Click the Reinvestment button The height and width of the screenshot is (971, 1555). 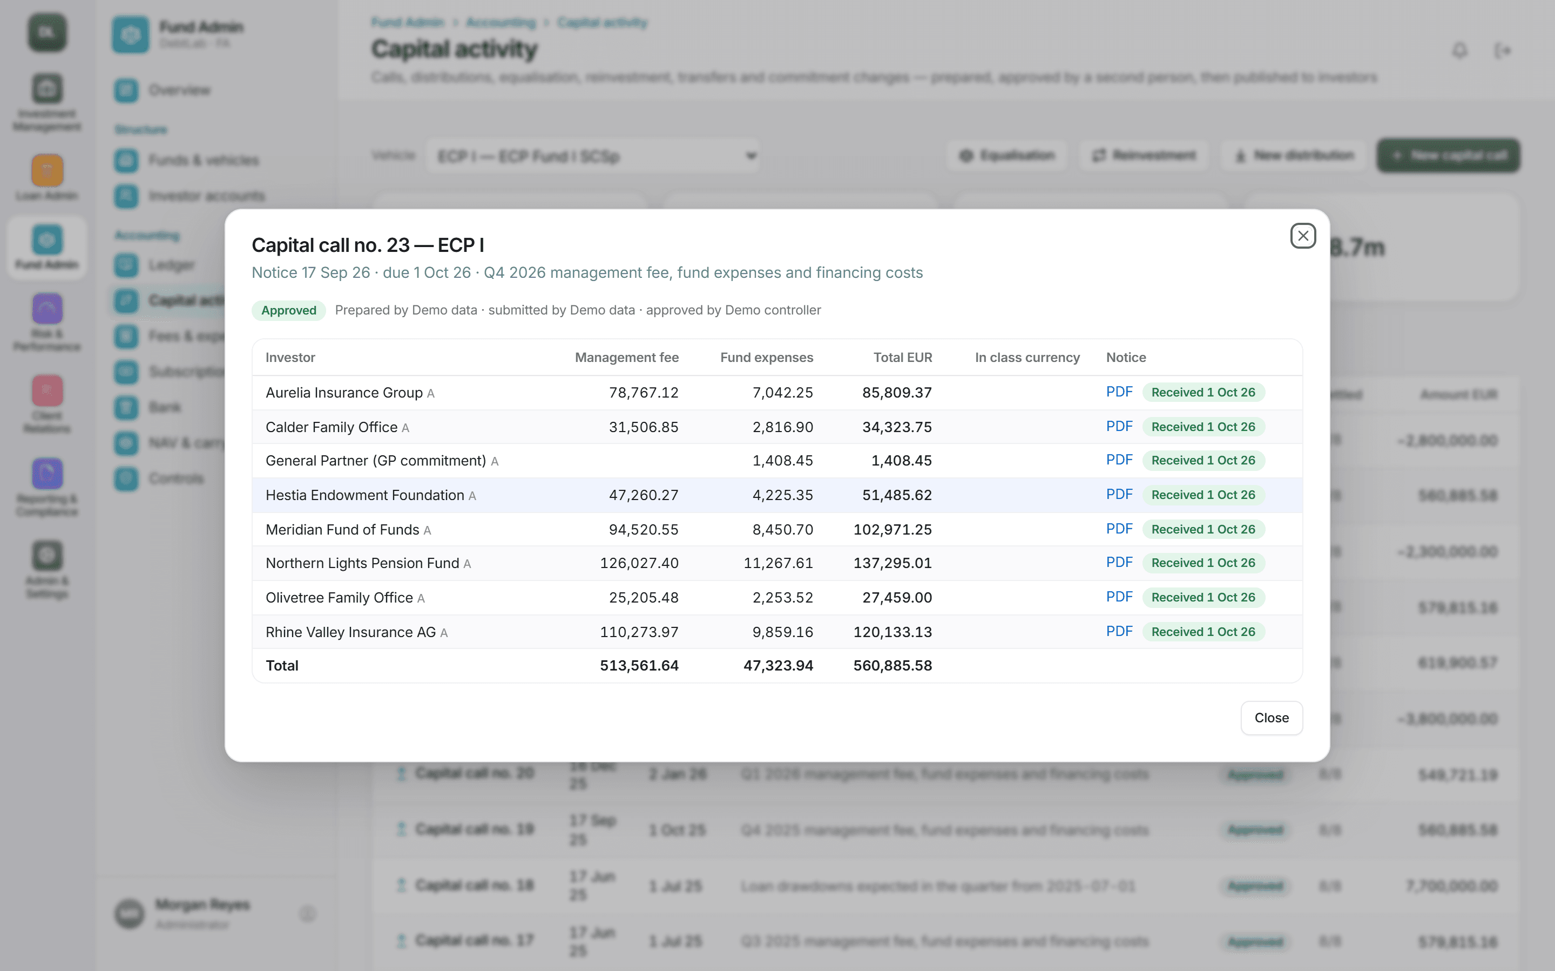click(1145, 155)
